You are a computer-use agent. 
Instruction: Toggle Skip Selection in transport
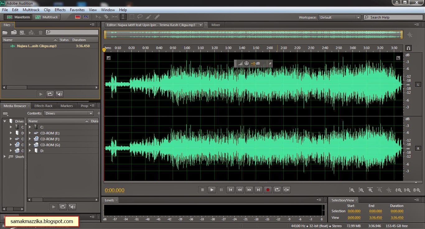(287, 190)
